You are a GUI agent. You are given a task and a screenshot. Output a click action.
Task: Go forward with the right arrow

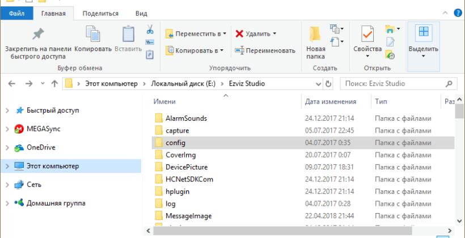pyautogui.click(x=29, y=83)
